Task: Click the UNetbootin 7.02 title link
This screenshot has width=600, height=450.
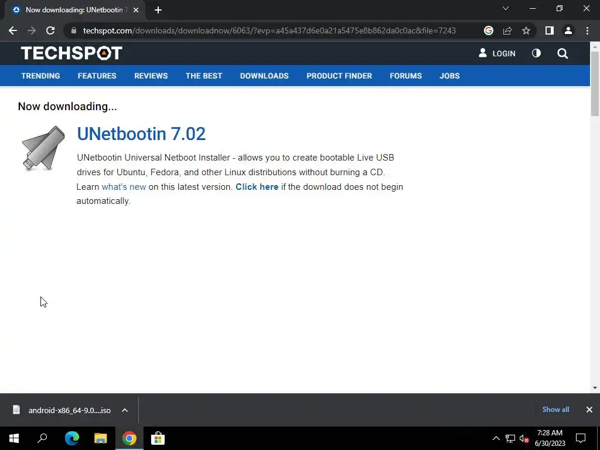Action: coord(141,134)
